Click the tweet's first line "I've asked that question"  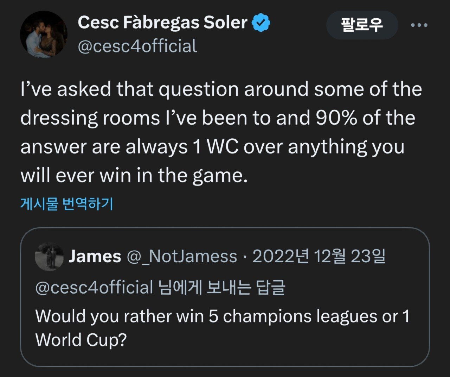point(132,89)
